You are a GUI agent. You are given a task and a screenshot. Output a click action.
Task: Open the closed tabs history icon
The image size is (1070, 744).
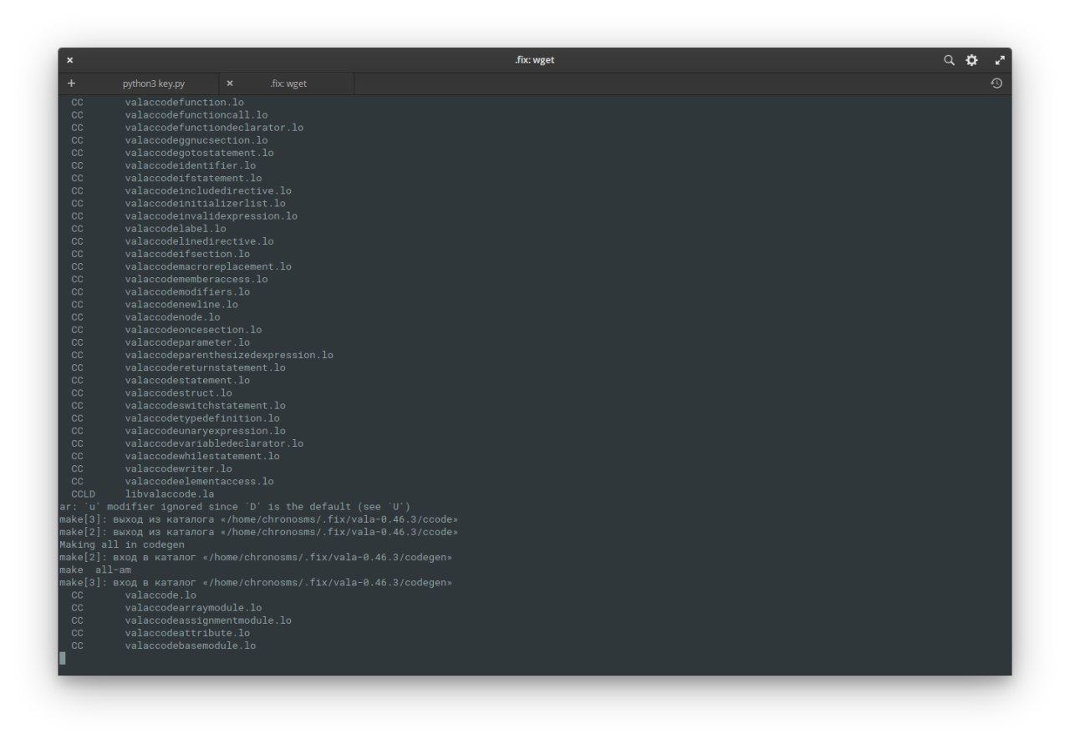pos(996,84)
